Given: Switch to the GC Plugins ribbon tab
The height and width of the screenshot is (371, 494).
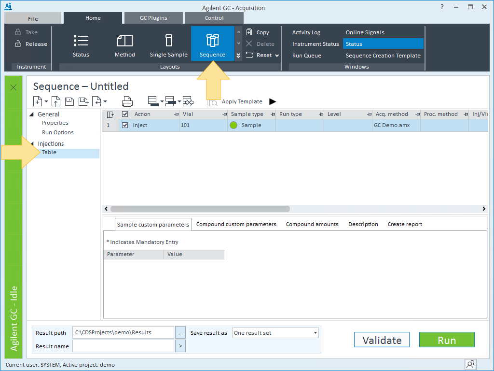Looking at the screenshot, I should [x=153, y=18].
